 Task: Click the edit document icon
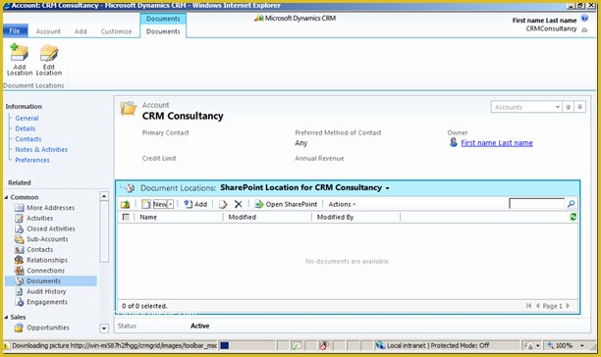(x=223, y=204)
